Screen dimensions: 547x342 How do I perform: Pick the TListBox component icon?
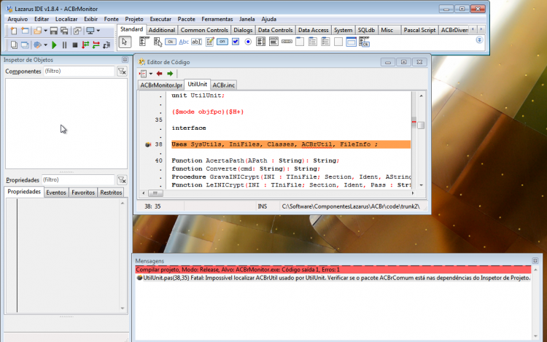pyautogui.click(x=260, y=42)
